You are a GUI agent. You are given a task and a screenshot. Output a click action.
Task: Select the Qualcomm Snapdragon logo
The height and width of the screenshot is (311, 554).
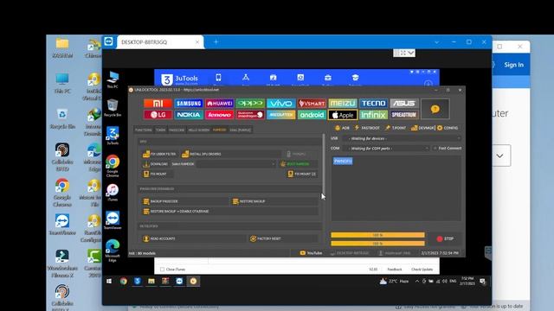[x=250, y=115]
